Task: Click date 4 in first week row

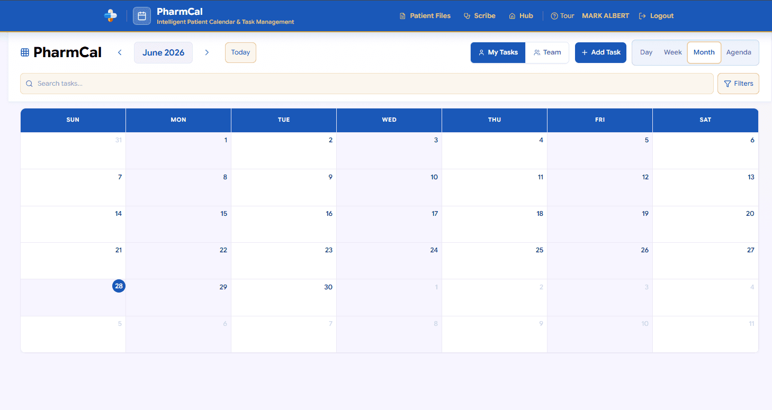Action: click(541, 140)
